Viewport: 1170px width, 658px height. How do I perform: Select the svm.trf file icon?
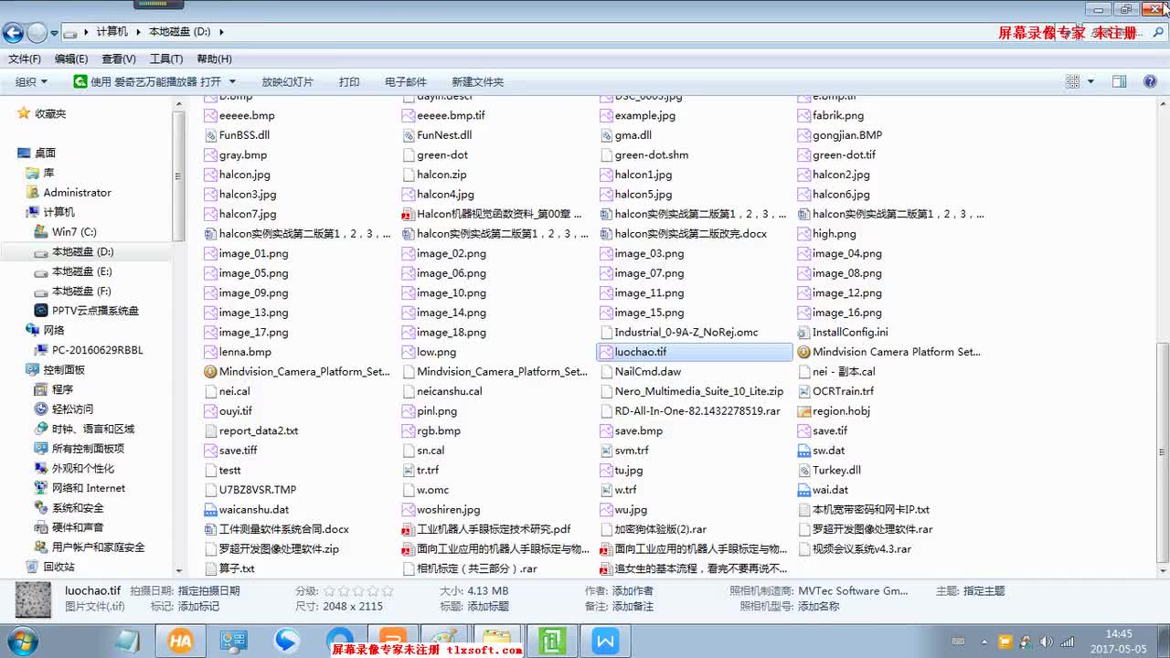click(x=607, y=451)
